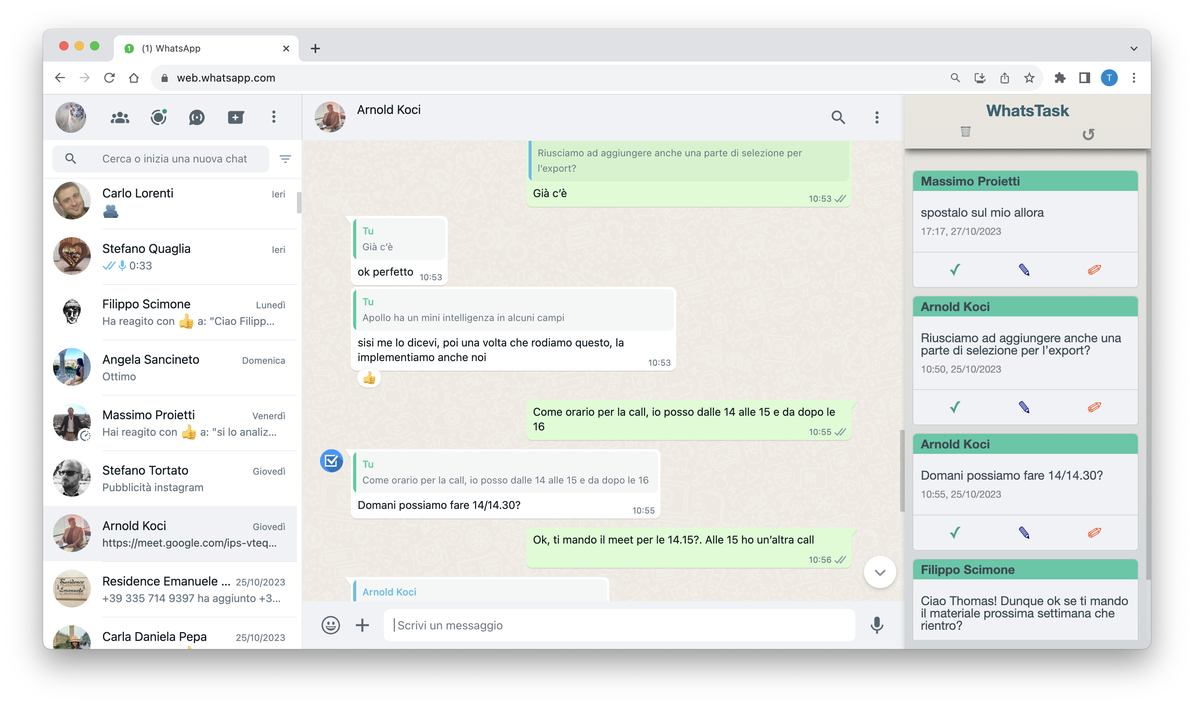Click the chat search input field
The height and width of the screenshot is (706, 1194).
[161, 159]
